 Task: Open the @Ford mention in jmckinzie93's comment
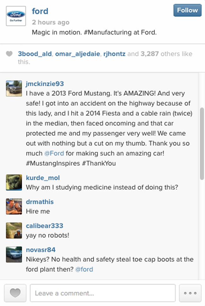tap(54, 153)
